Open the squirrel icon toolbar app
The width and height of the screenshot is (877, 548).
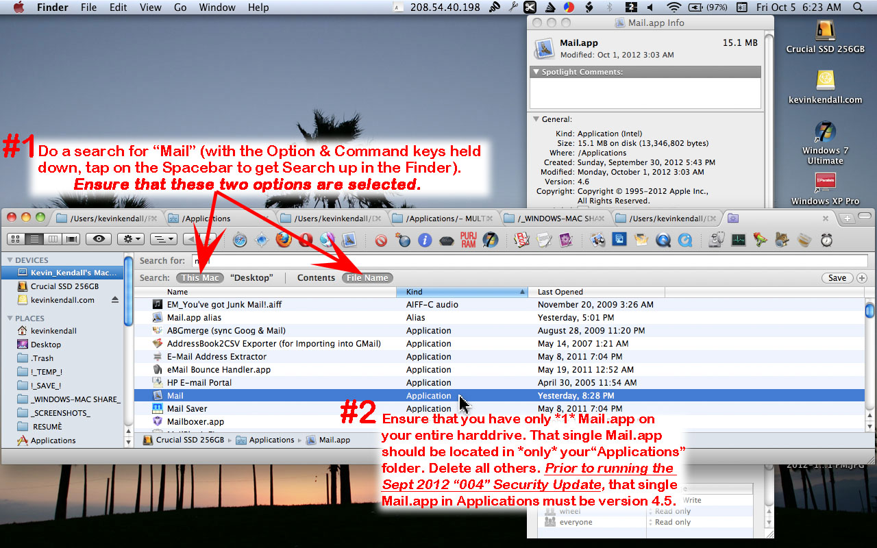[782, 240]
